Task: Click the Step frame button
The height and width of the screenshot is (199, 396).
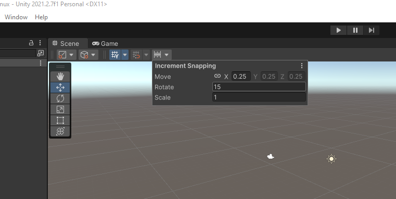Action: pos(371,30)
